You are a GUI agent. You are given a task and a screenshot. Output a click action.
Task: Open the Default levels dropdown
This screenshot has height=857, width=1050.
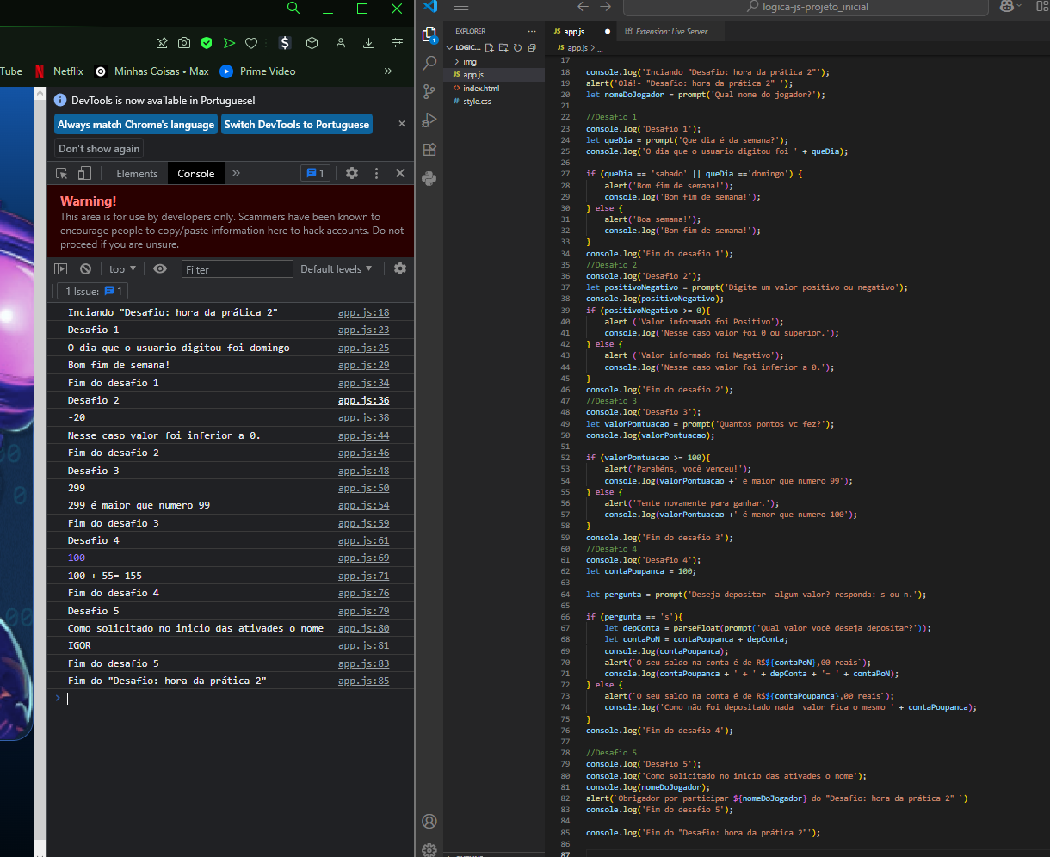click(337, 269)
